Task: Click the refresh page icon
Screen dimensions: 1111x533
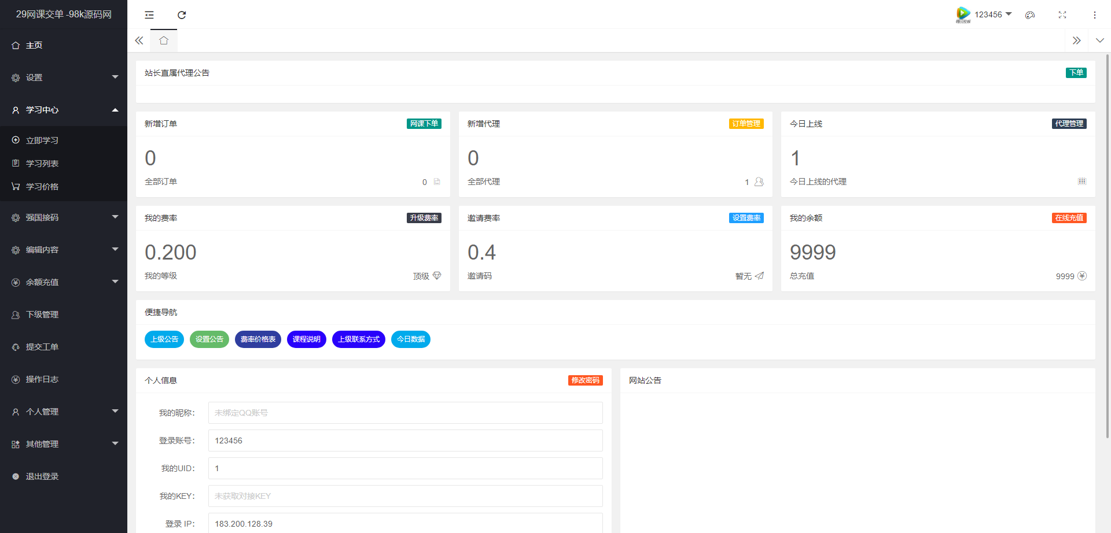Action: 182,15
